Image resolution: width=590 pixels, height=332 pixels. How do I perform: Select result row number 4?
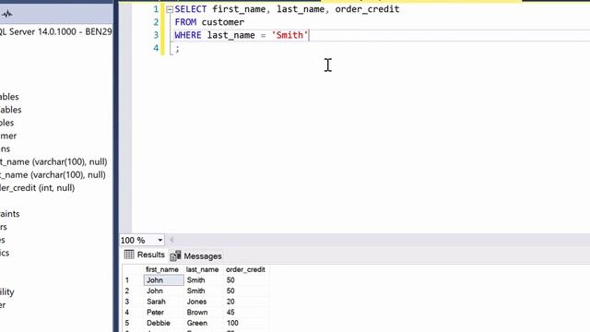pos(127,313)
